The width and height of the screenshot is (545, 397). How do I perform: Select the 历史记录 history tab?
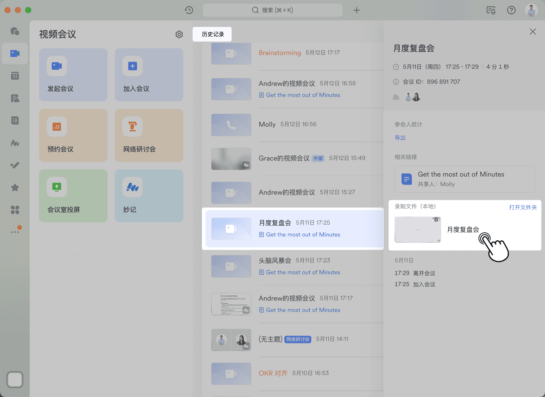click(x=212, y=34)
